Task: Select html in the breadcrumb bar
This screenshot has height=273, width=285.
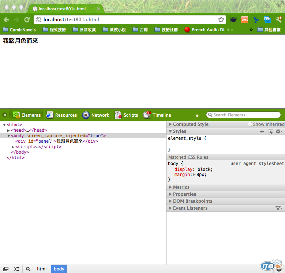Action: click(x=42, y=269)
